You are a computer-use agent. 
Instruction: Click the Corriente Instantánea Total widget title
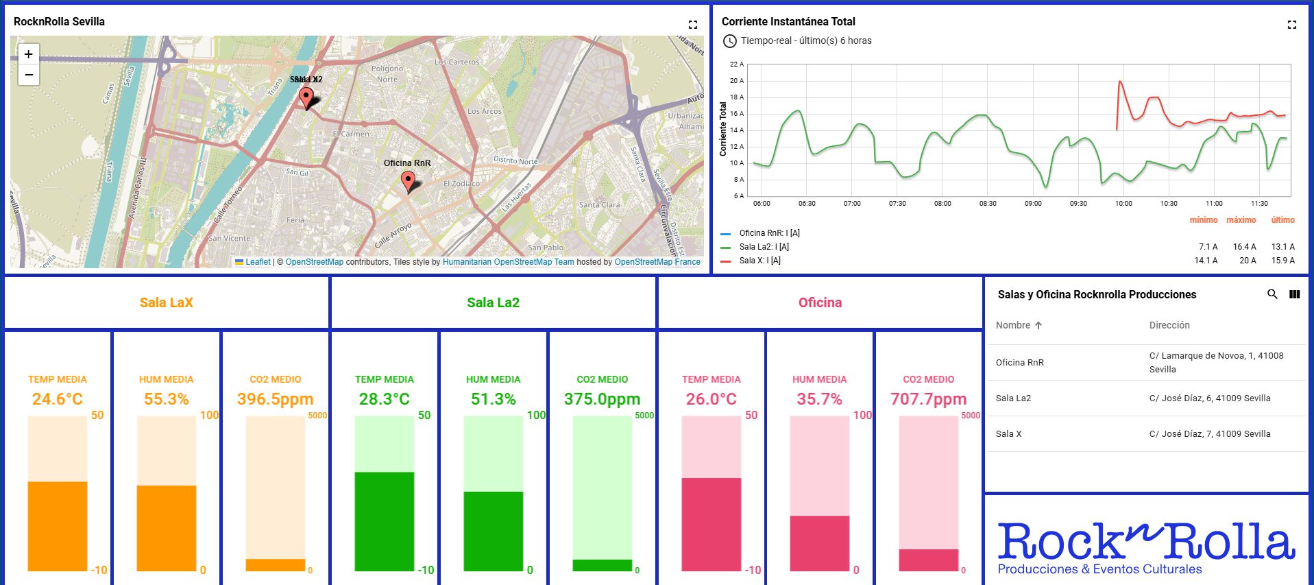[x=788, y=22]
